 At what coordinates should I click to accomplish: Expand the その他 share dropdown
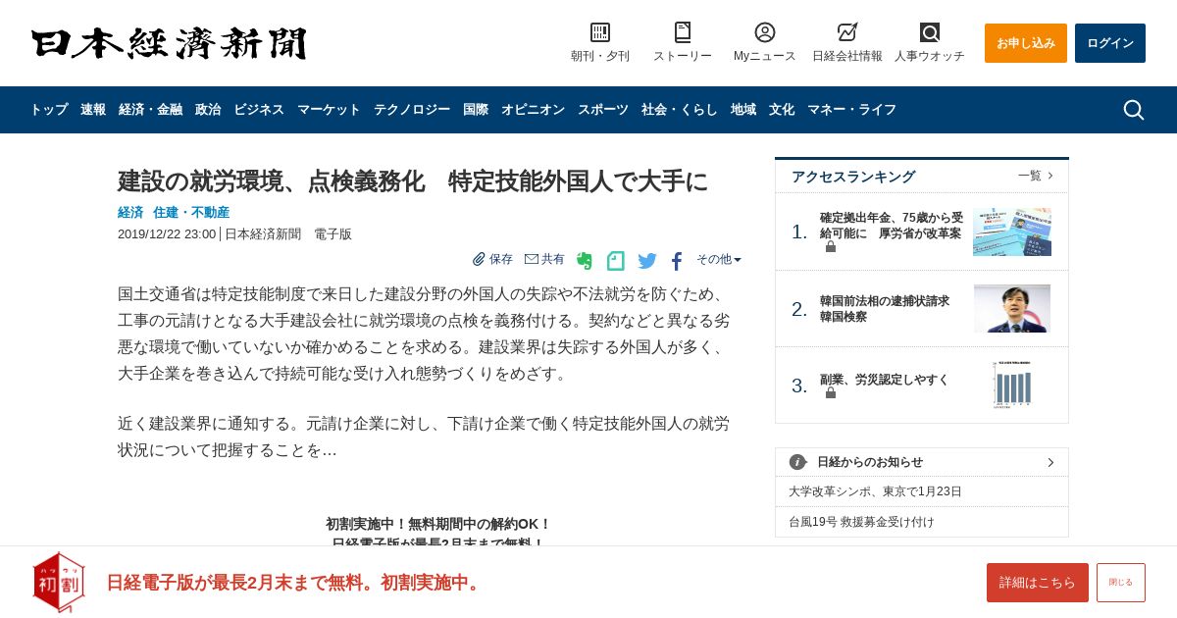pos(719,259)
